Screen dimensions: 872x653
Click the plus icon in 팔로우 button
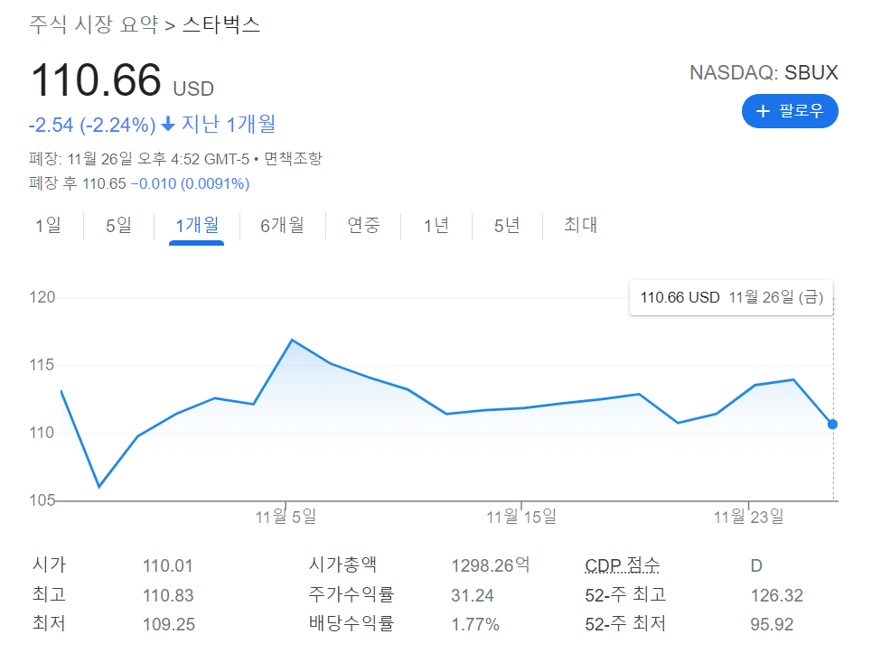pos(763,111)
